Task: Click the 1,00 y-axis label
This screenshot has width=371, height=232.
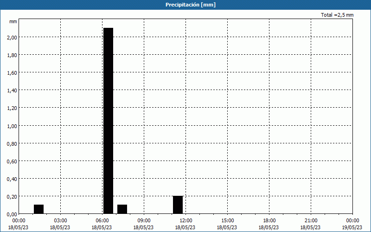Action: (12, 126)
